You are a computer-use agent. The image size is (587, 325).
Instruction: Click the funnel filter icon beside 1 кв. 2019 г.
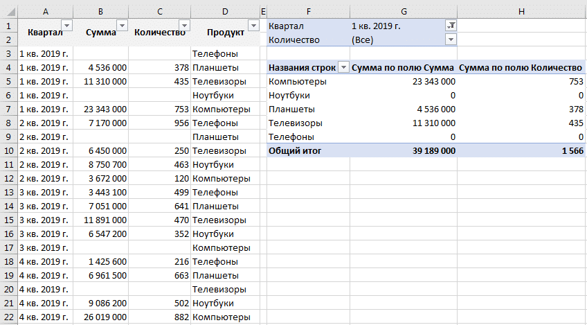[451, 26]
